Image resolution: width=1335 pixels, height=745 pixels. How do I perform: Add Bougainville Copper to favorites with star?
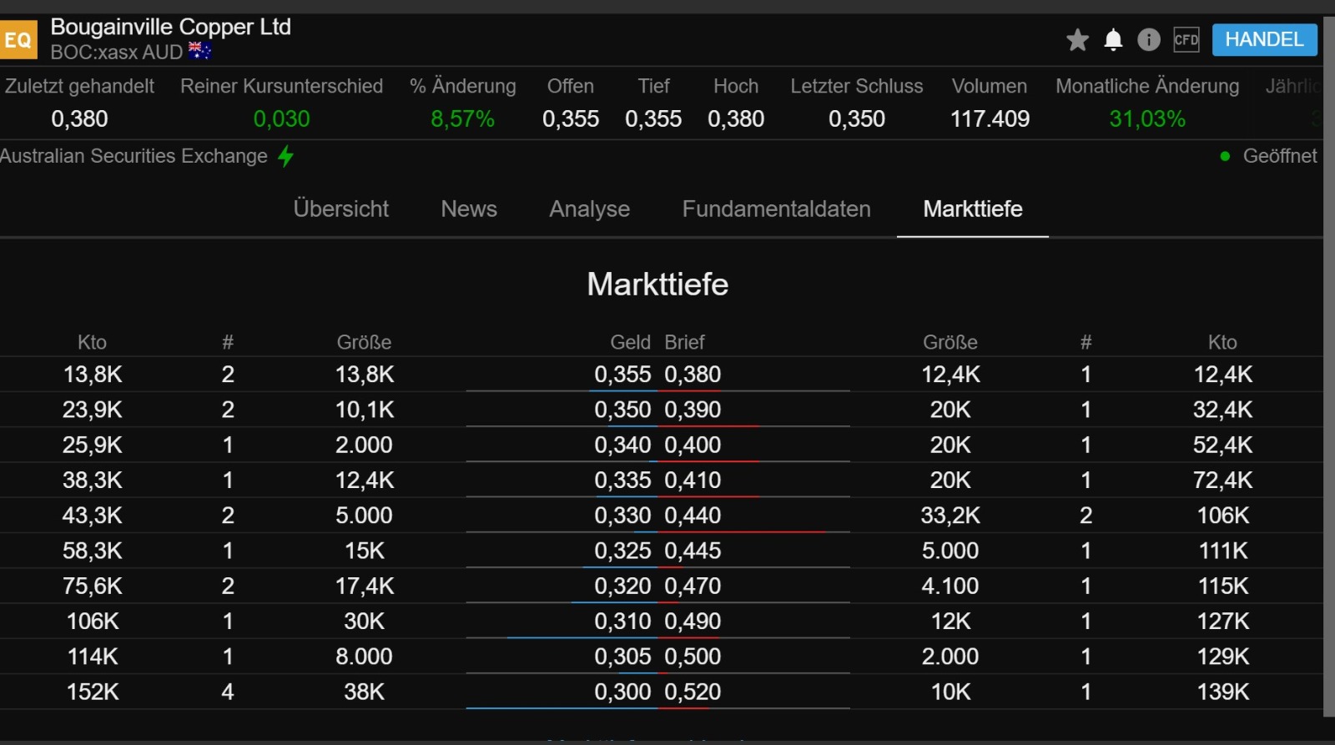point(1077,40)
